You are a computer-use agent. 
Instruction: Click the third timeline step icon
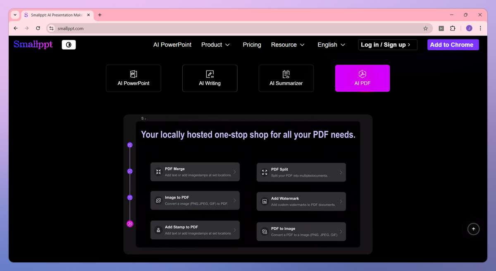(x=130, y=198)
